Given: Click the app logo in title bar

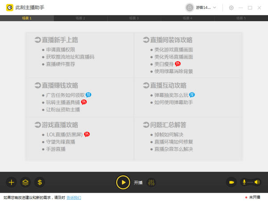Looking at the screenshot, I should click(x=8, y=8).
